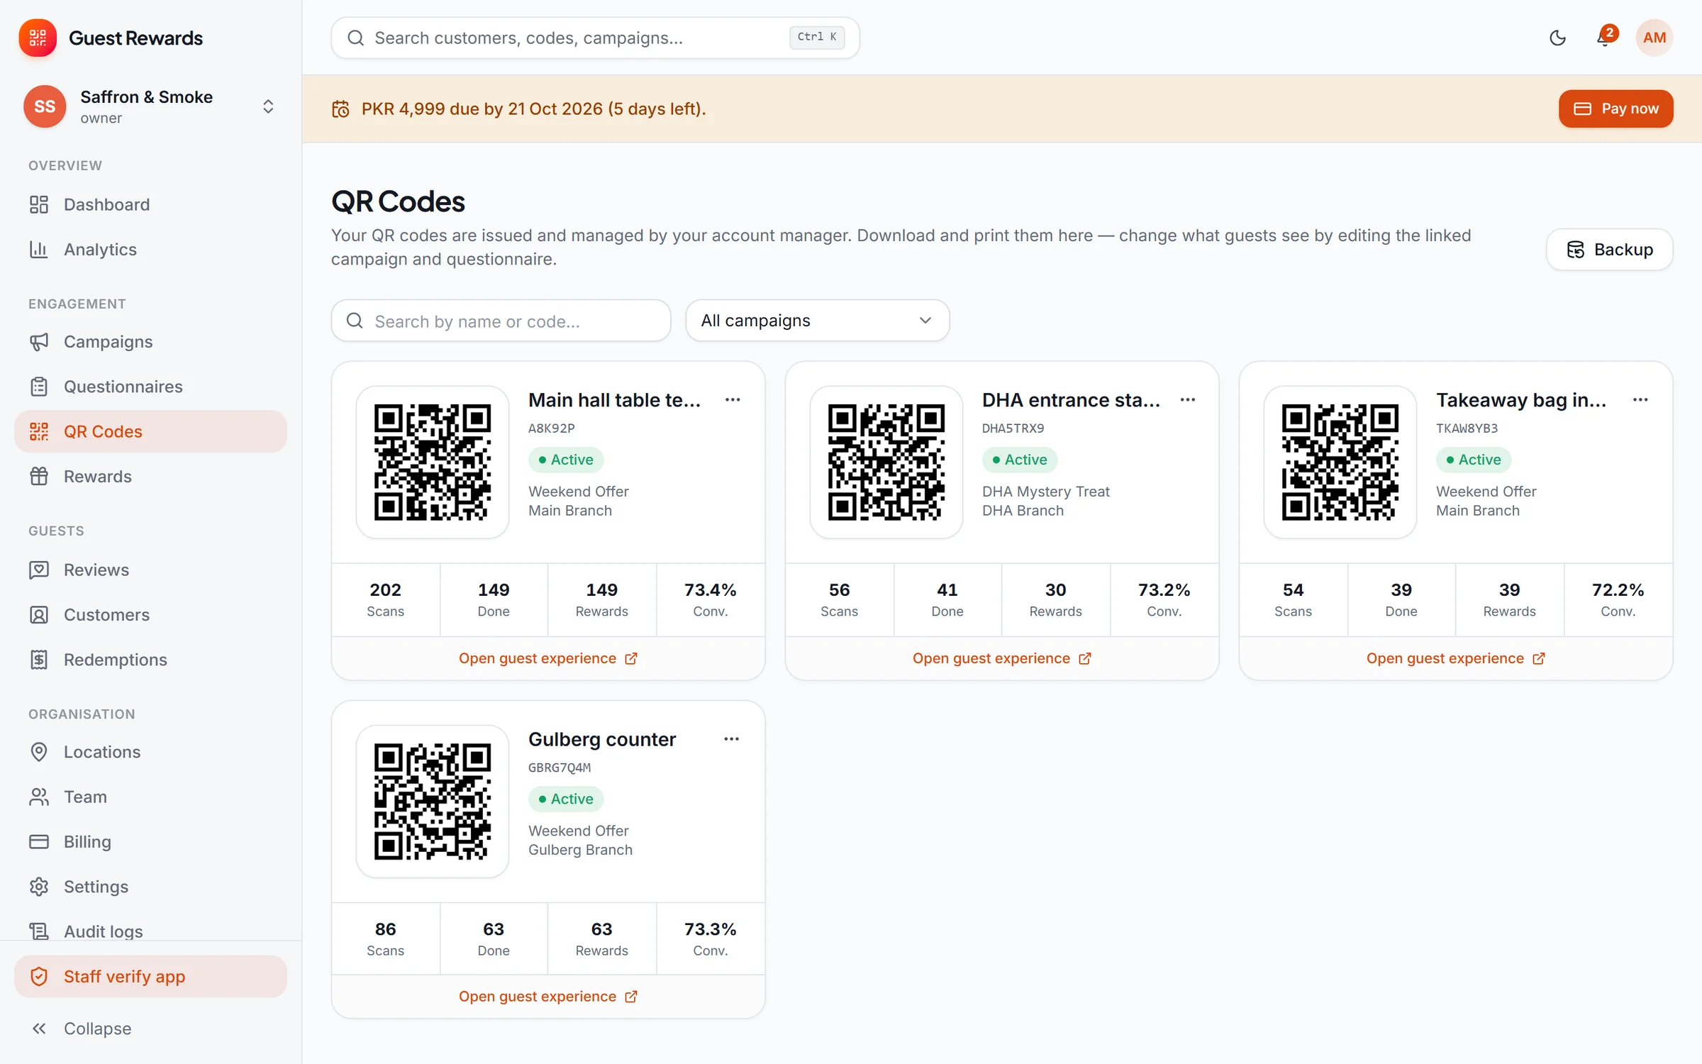This screenshot has height=1064, width=1702.
Task: Go to Reviews
Action: point(150,570)
